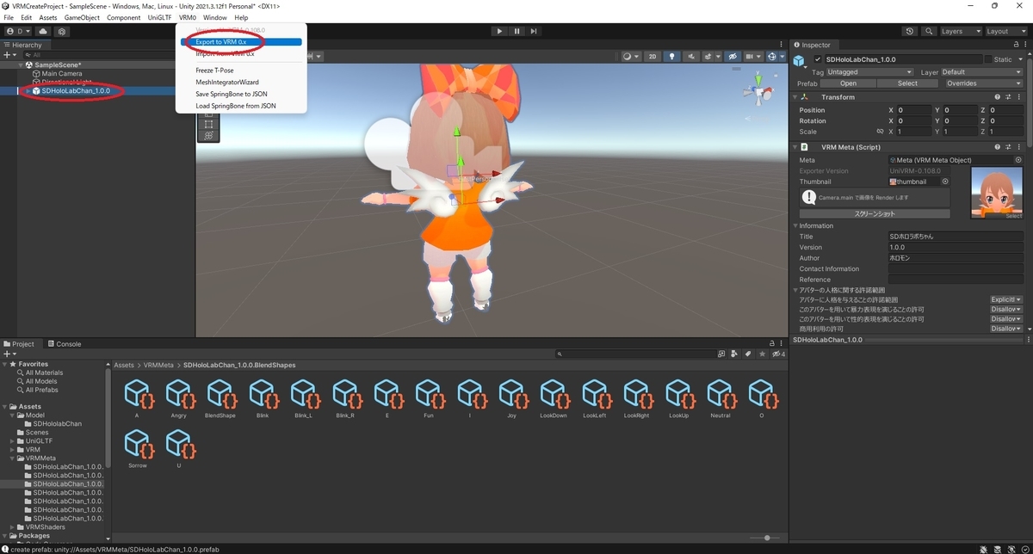Image resolution: width=1033 pixels, height=554 pixels.
Task: Click the favorites star icon
Action: coord(761,354)
